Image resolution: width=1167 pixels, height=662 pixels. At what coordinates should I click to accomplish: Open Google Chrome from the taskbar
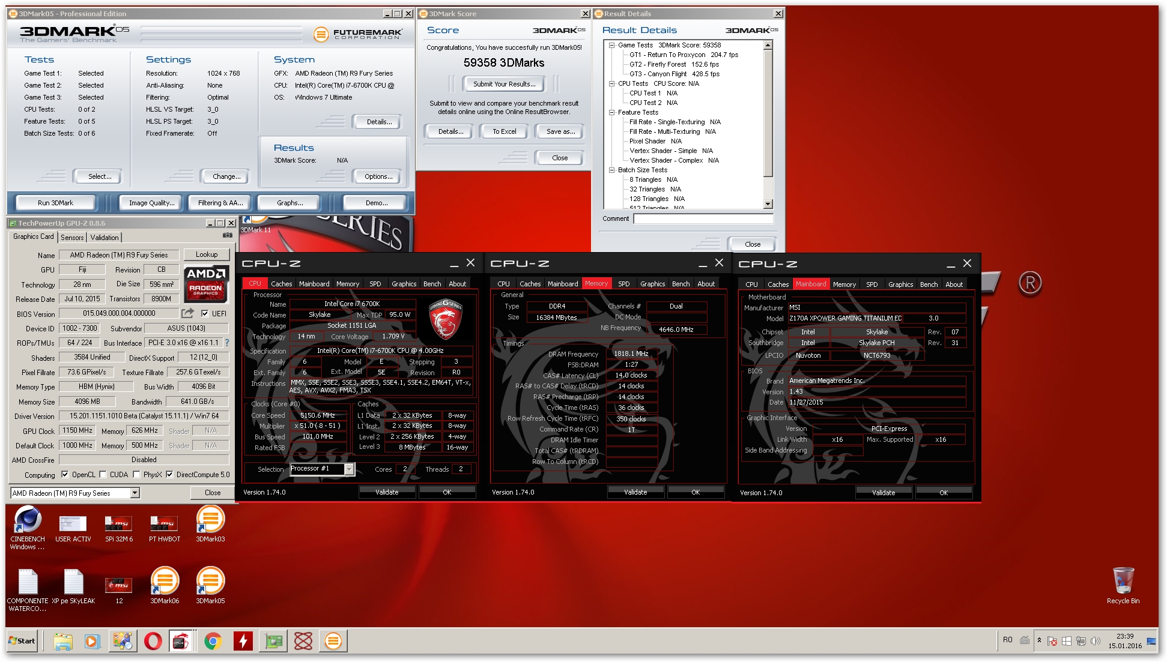coord(213,641)
